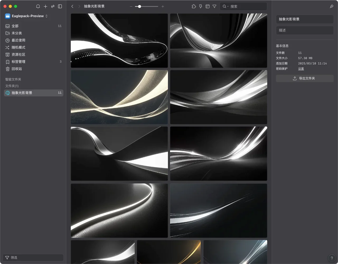This screenshot has height=264, width=338.
Task: Select 随机模式 in the sidebar
Action: [x=18, y=48]
